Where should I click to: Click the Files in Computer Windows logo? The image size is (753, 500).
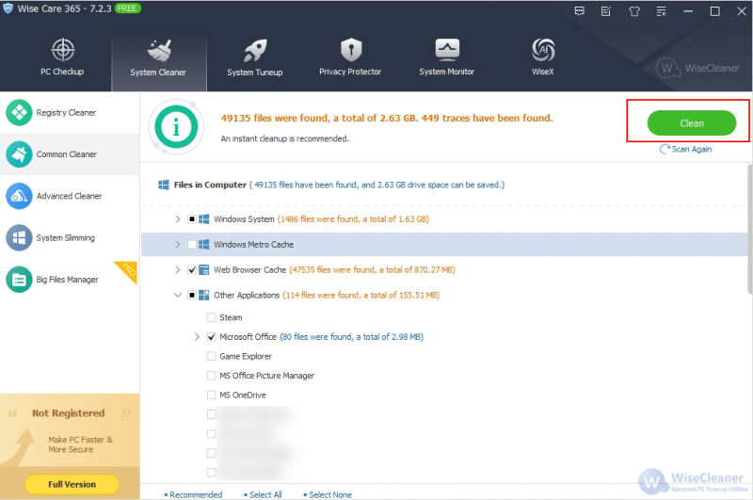pyautogui.click(x=164, y=185)
